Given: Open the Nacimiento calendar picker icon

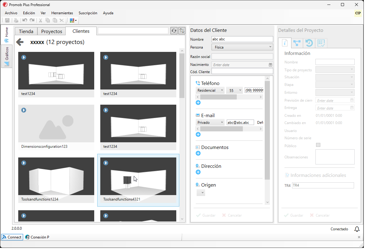Looking at the screenshot, I should [270, 65].
